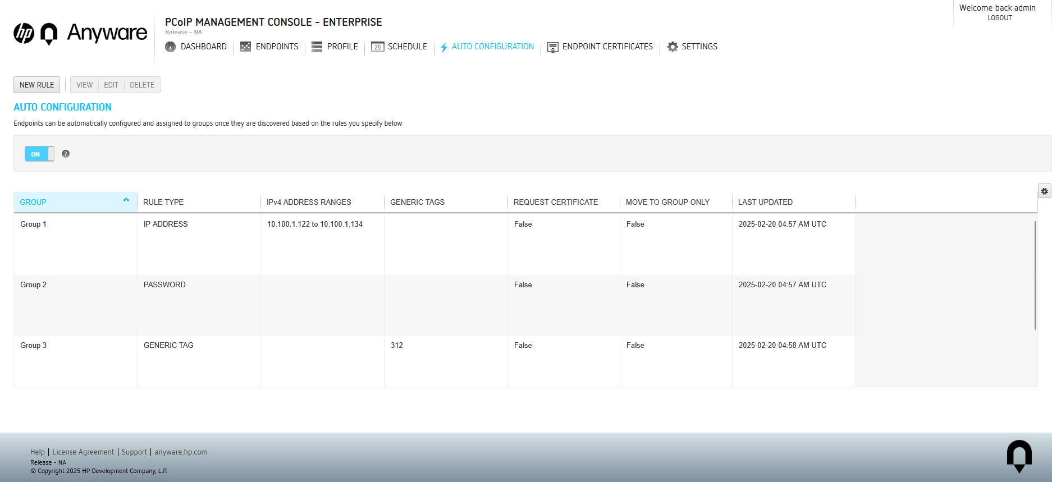Viewport: 1052px width, 482px height.
Task: Click the Welcome back admin text
Action: [x=998, y=8]
